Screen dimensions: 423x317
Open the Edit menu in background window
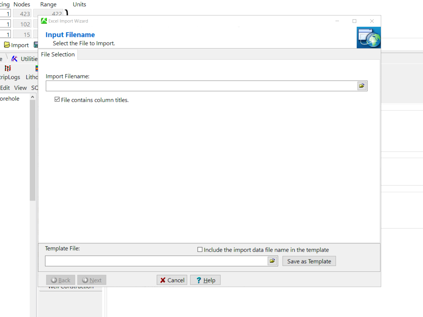5,88
